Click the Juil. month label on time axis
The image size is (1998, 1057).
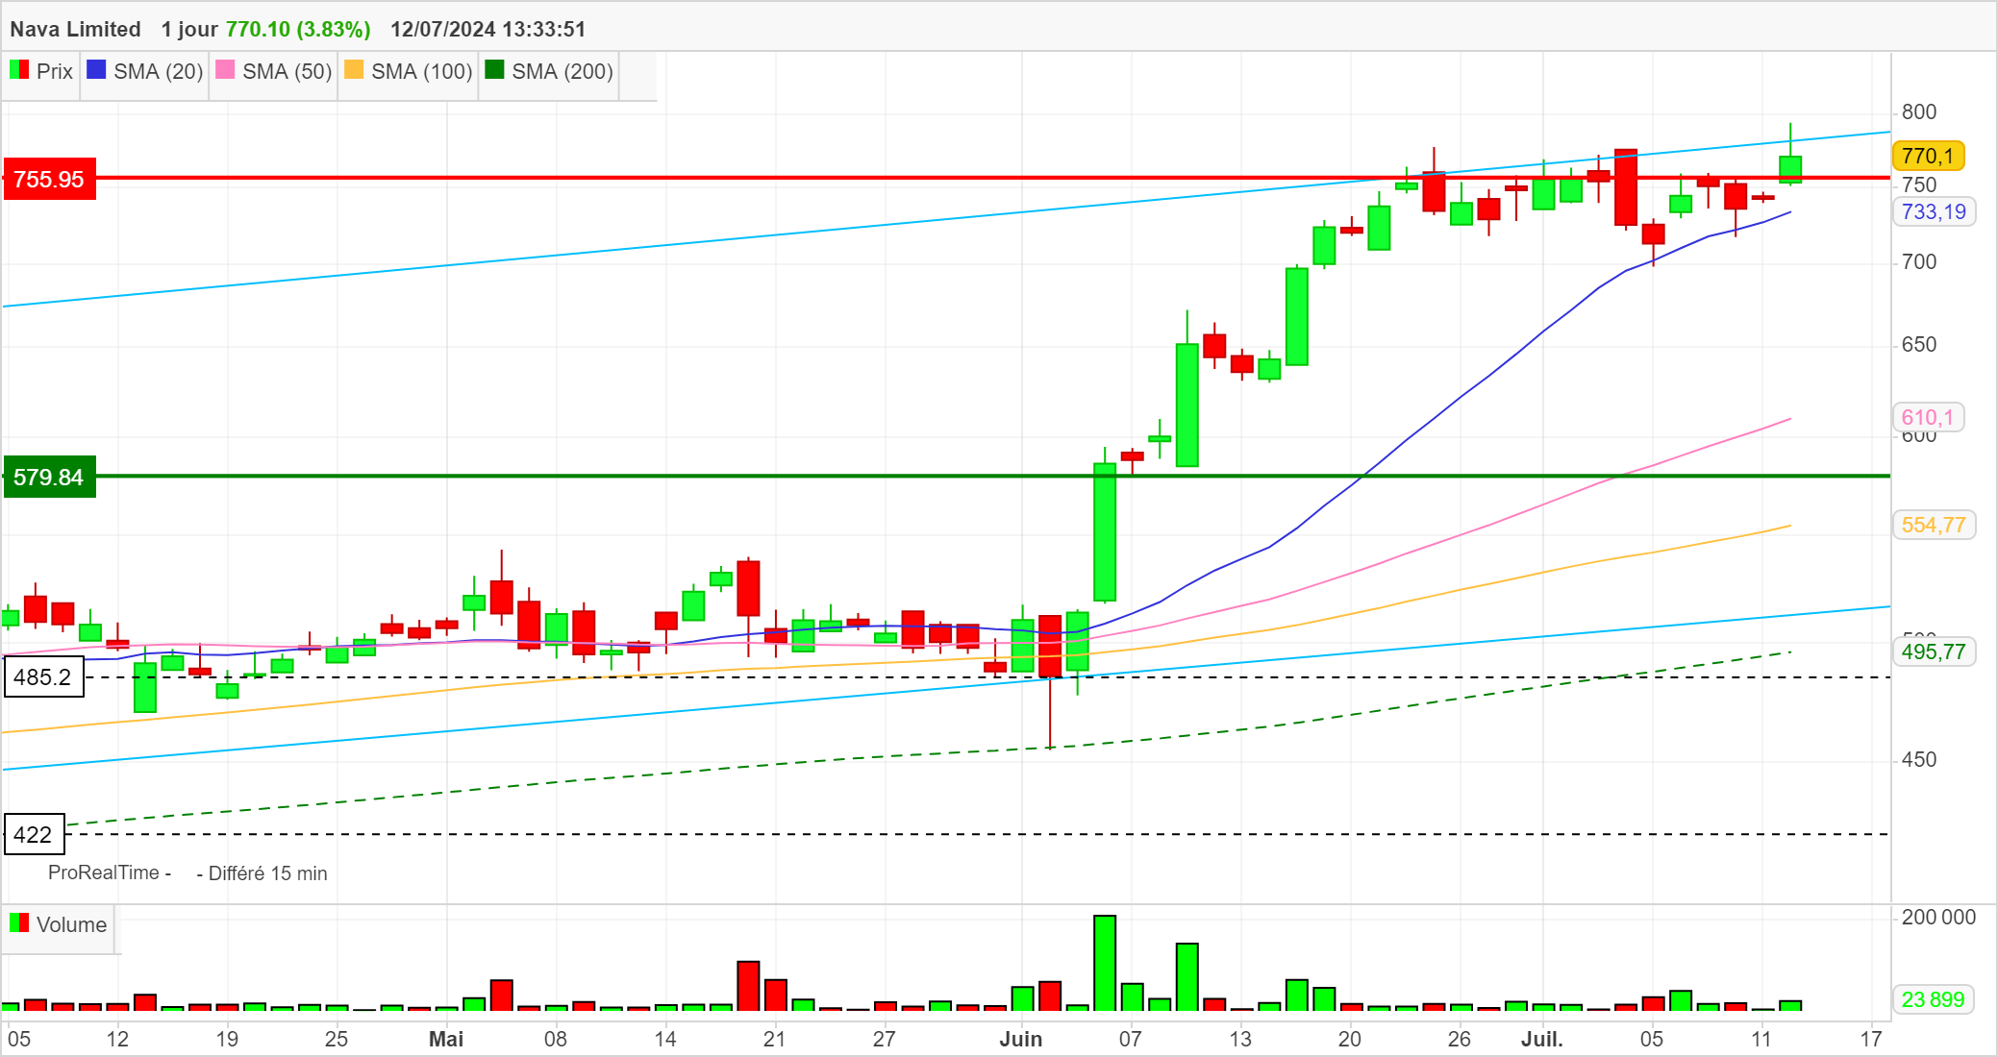tap(1542, 1039)
